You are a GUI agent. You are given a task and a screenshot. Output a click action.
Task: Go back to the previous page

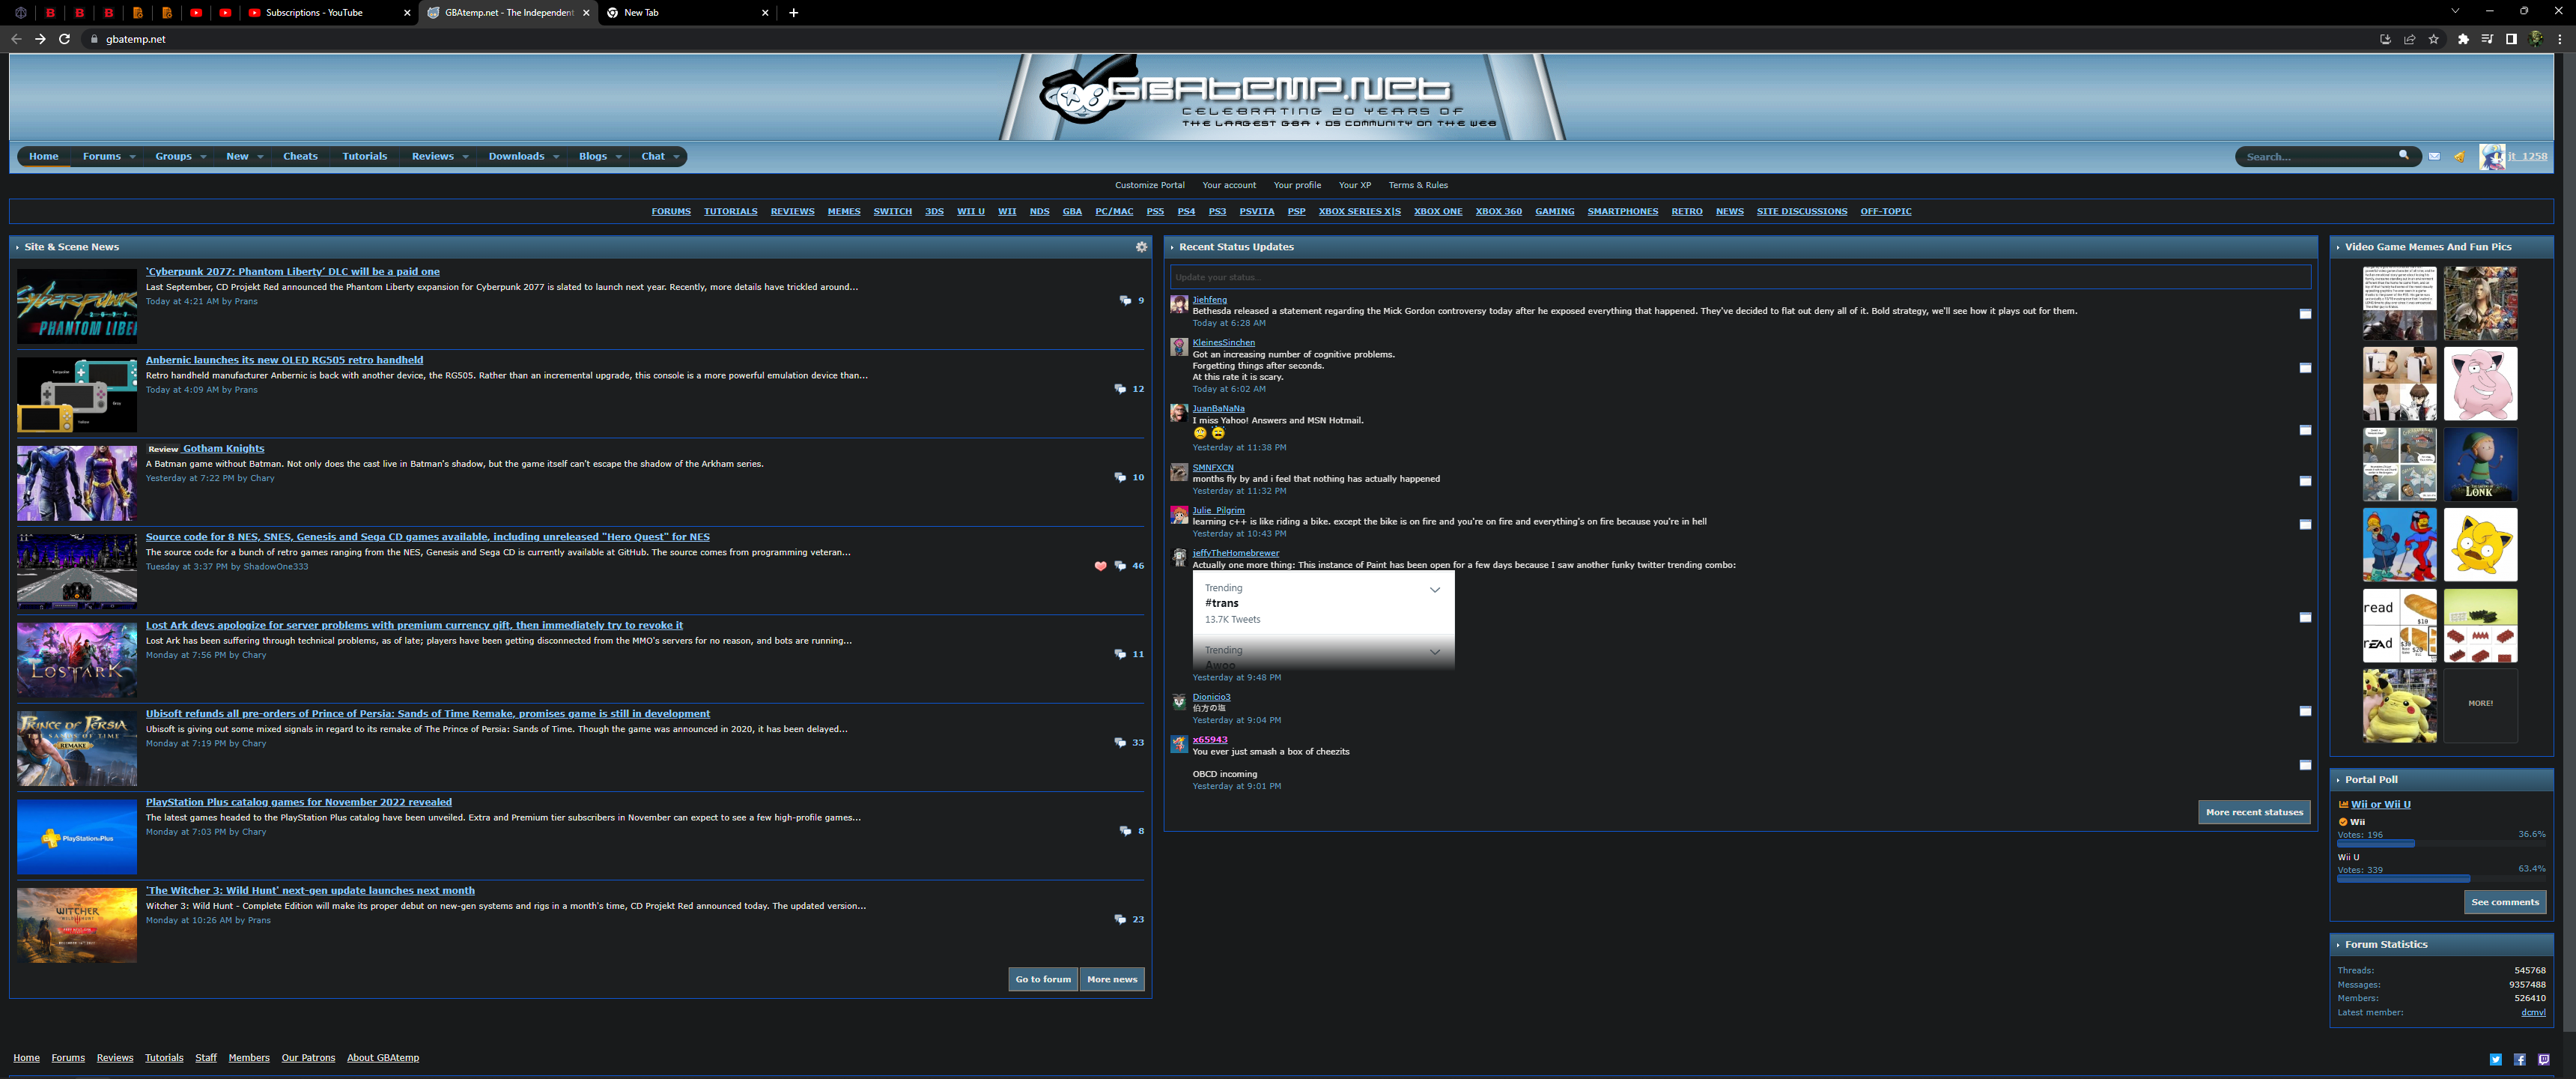(x=16, y=39)
